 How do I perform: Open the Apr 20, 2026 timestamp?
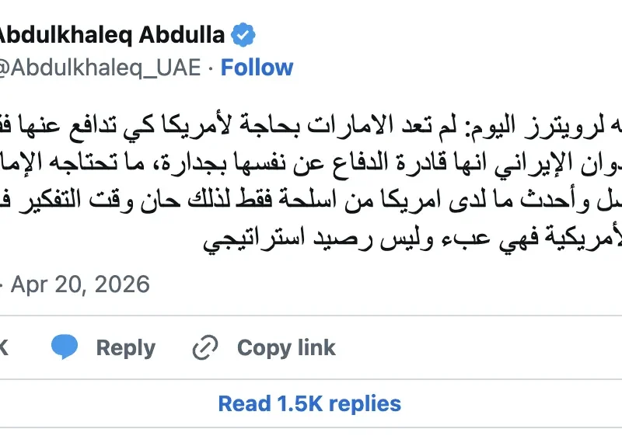[x=80, y=284]
